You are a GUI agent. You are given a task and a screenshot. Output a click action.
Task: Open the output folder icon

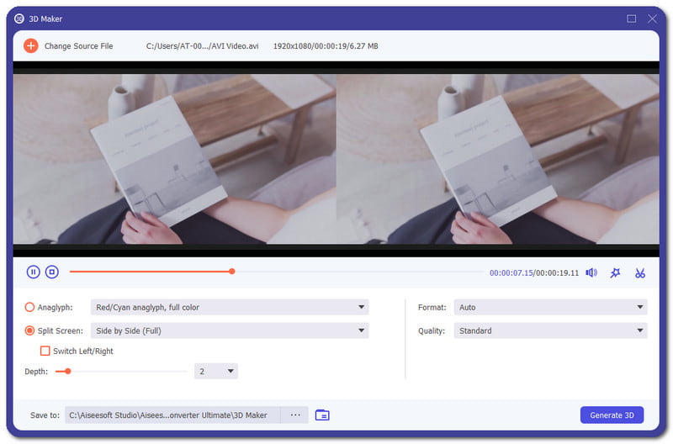point(322,415)
